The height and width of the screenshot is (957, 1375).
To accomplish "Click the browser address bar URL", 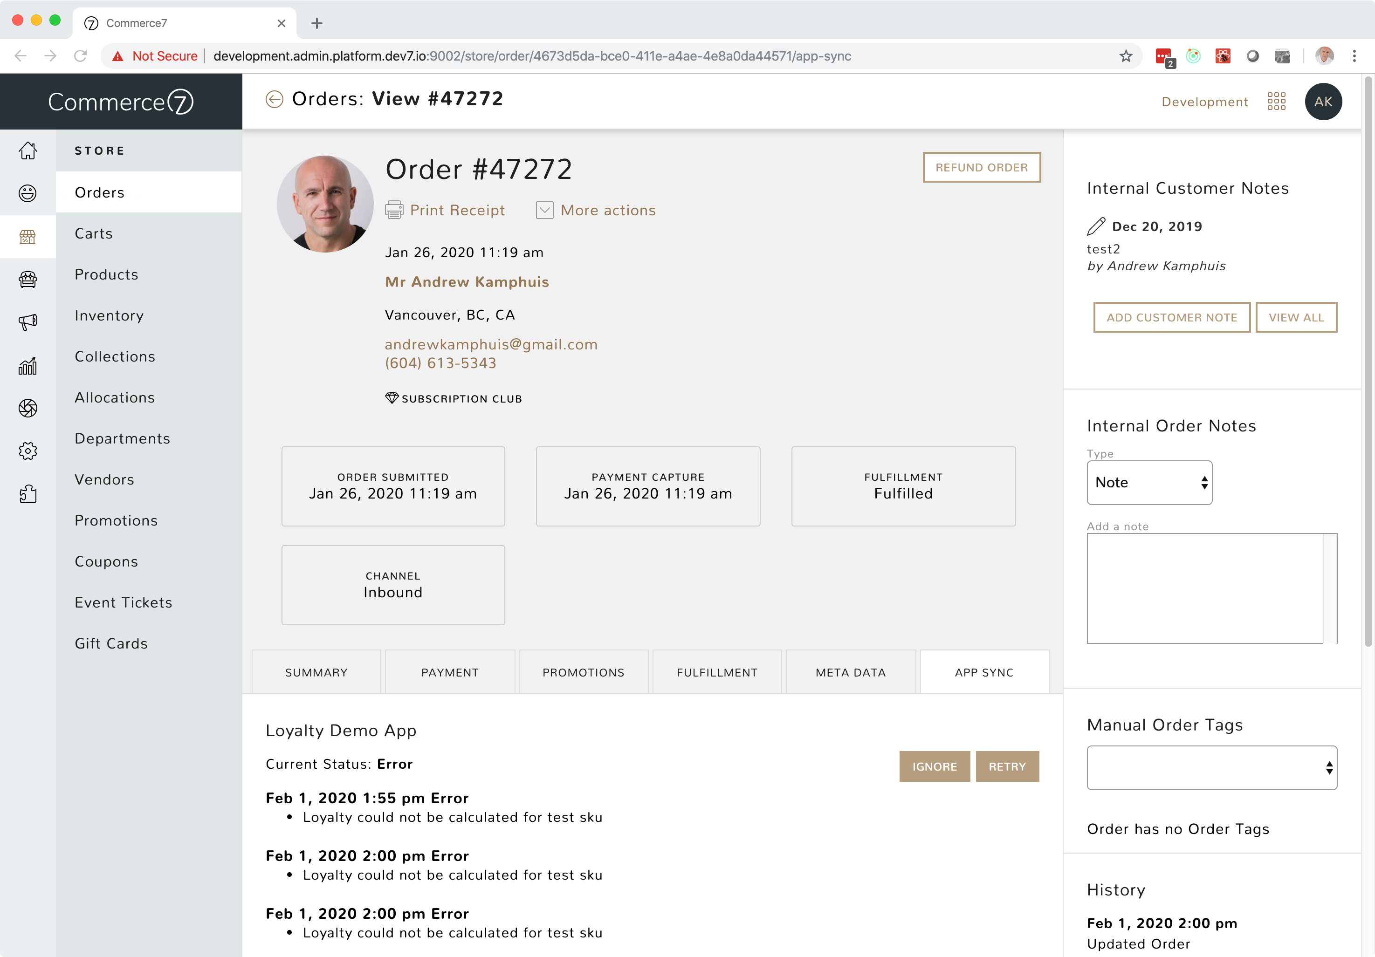I will [532, 56].
